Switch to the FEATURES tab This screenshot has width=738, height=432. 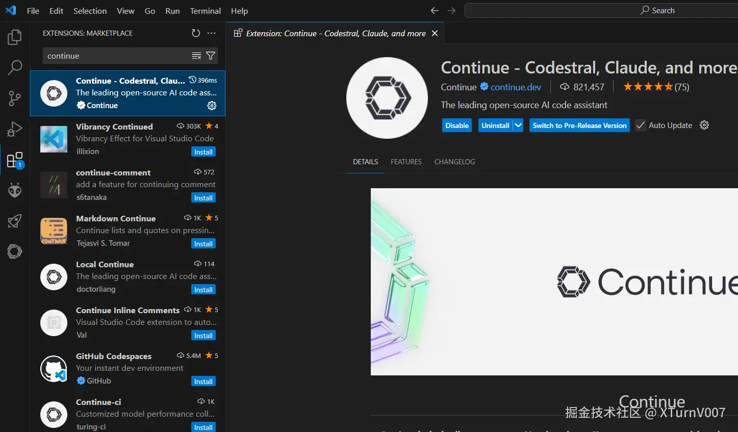[405, 162]
